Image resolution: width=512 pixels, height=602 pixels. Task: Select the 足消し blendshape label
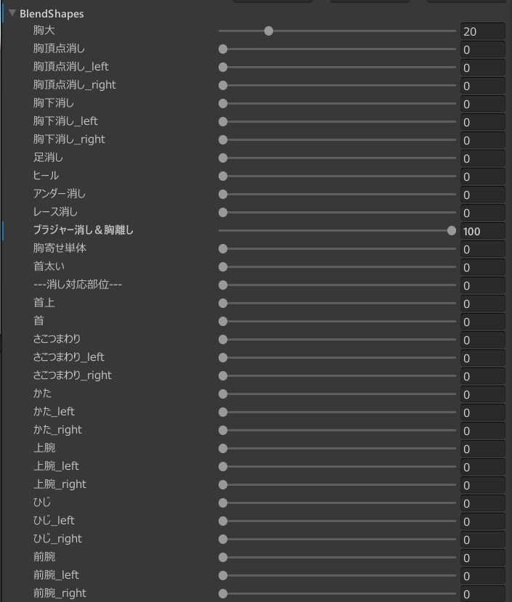point(48,158)
